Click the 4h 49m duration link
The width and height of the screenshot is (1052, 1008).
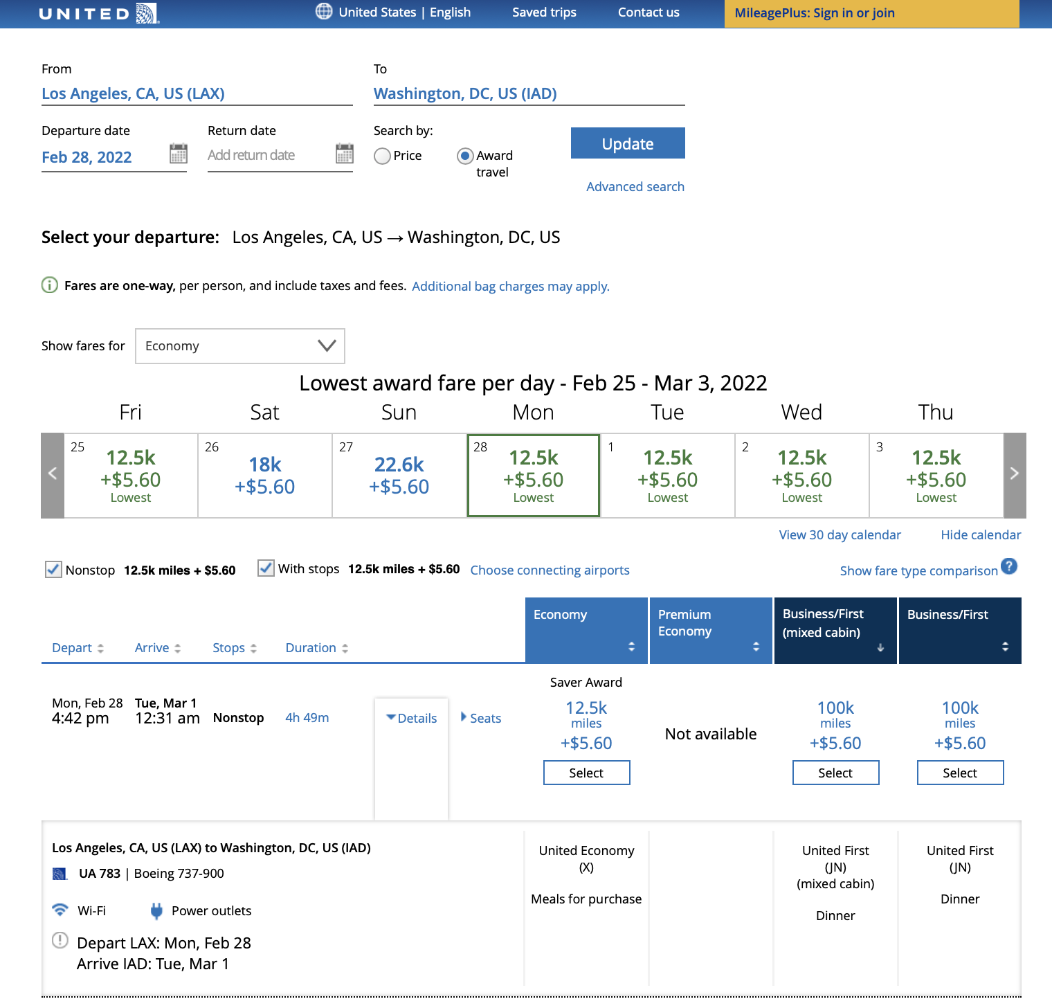307,718
